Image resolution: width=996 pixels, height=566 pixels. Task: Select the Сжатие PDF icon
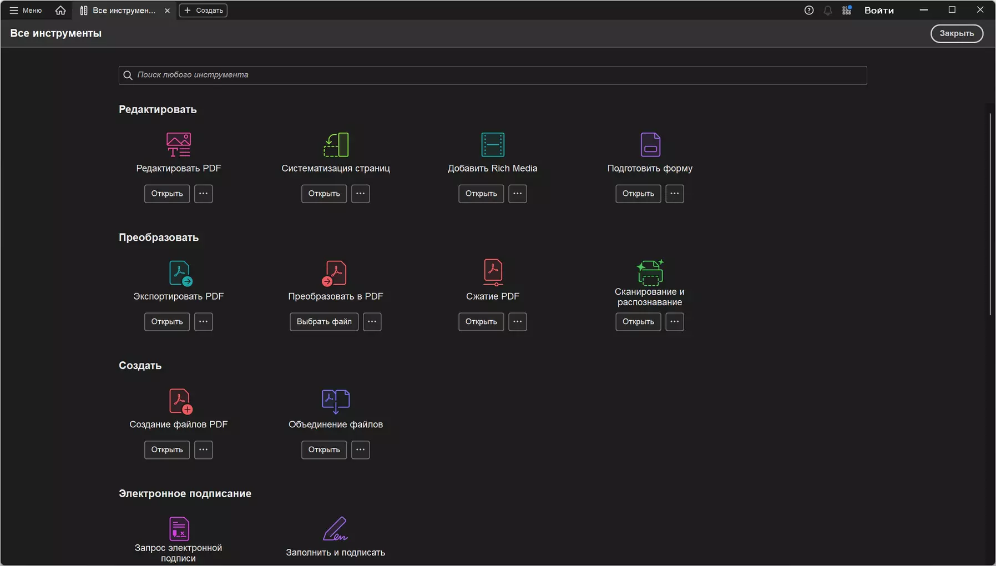point(493,272)
